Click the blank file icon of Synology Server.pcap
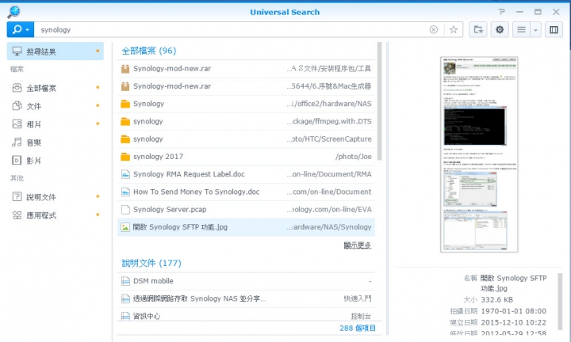571x342 pixels. coord(125,209)
